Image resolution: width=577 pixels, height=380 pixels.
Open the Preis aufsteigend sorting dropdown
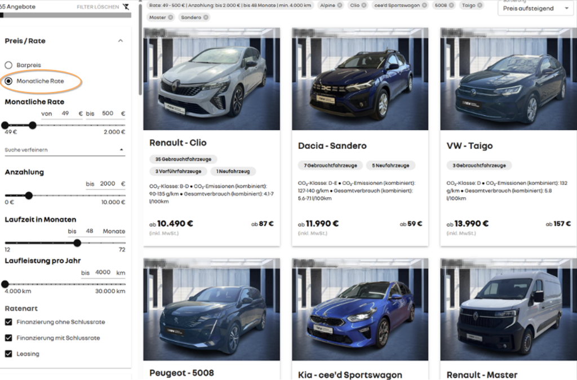(535, 8)
